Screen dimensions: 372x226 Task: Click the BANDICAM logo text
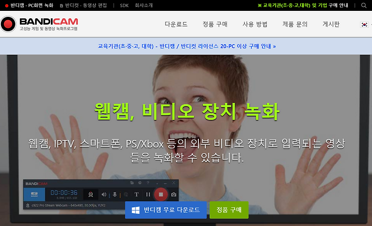49,22
